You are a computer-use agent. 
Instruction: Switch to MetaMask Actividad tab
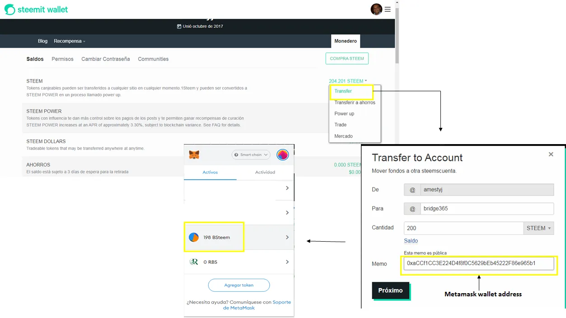click(x=265, y=172)
